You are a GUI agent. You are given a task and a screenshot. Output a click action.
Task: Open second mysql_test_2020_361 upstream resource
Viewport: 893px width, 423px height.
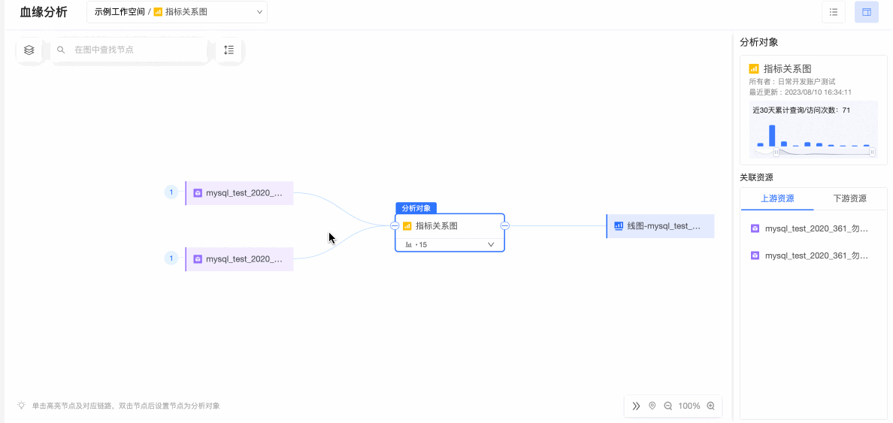pos(816,255)
